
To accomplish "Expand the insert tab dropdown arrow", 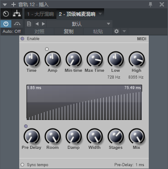I will (100, 14).
